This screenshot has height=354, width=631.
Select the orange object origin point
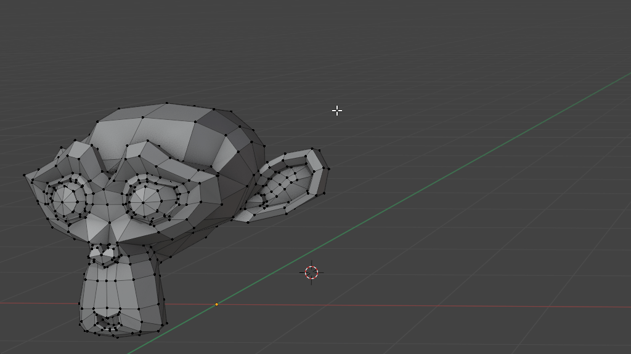pyautogui.click(x=216, y=304)
